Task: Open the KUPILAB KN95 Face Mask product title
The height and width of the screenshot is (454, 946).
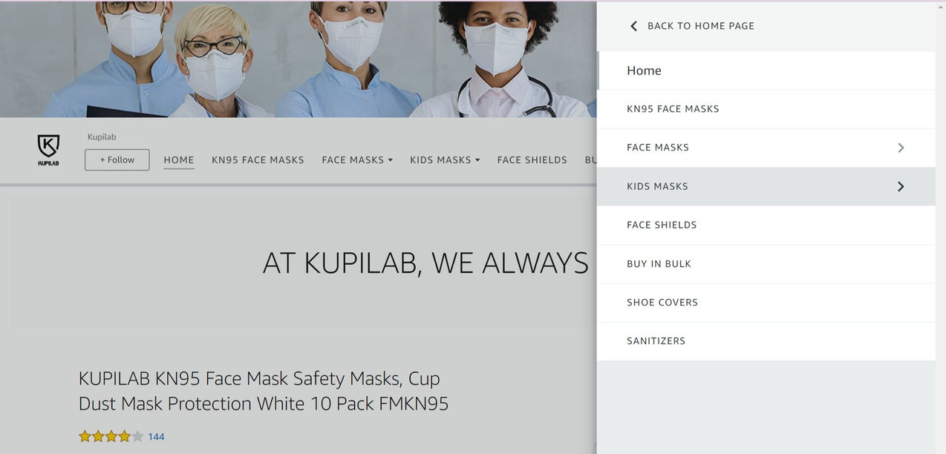Action: (264, 391)
